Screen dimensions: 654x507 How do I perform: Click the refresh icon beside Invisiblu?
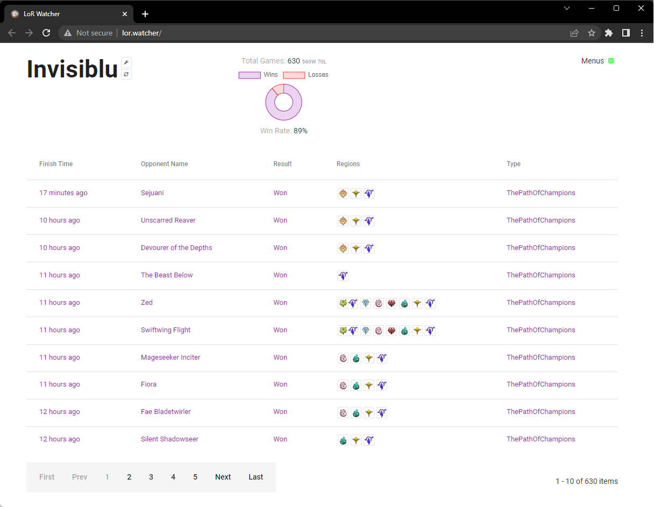(126, 74)
